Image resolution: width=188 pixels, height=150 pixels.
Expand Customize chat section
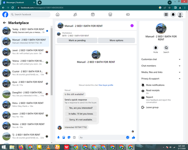(161, 59)
